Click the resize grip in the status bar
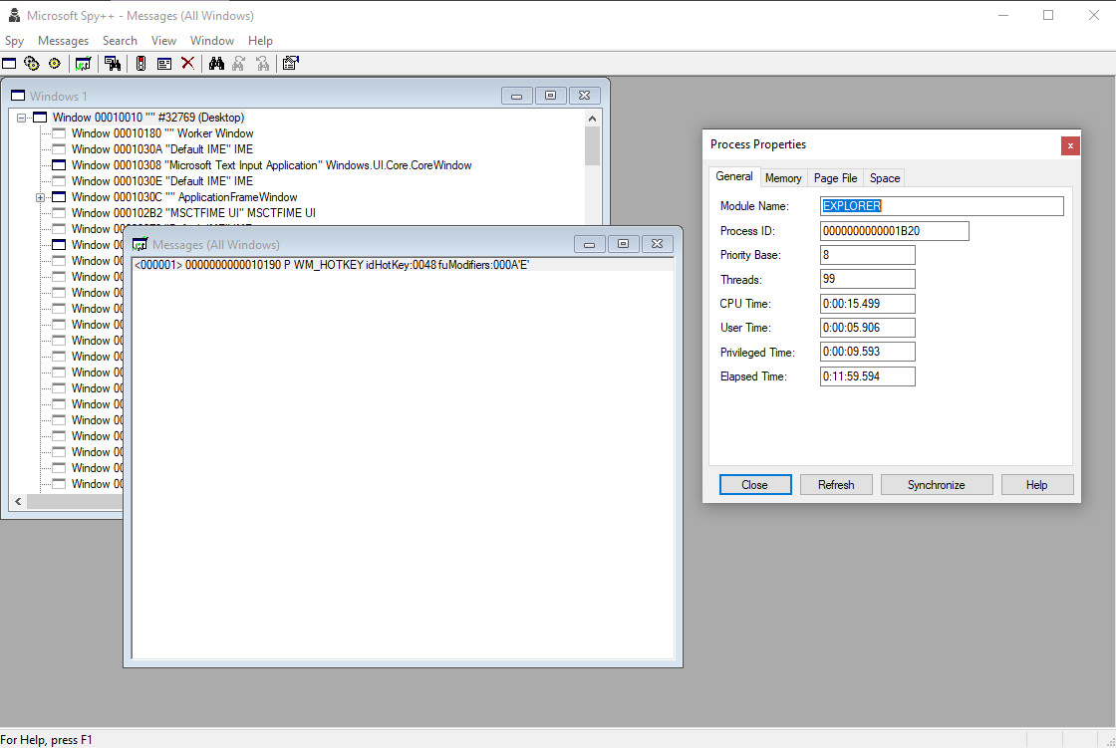 point(1110,741)
